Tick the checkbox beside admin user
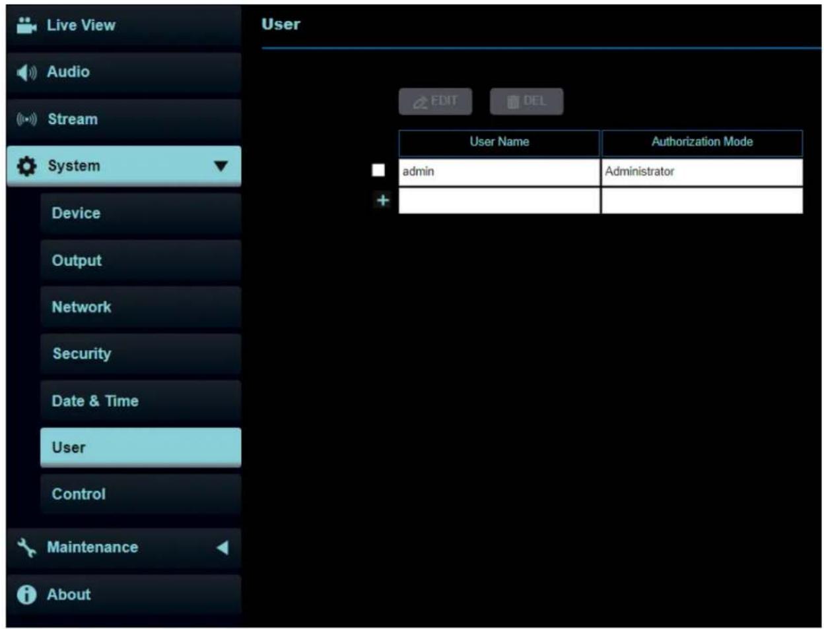Screen dimensions: 824x629 click(378, 170)
